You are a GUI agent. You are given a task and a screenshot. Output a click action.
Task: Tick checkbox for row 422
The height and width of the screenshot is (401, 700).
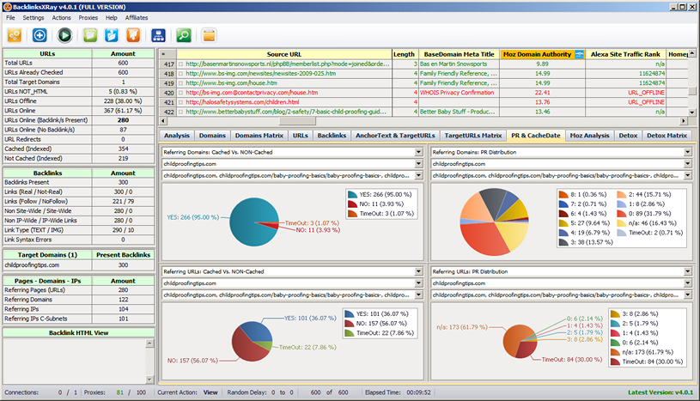(181, 112)
